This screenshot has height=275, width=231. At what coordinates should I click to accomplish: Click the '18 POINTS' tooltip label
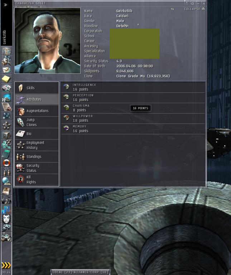140,108
